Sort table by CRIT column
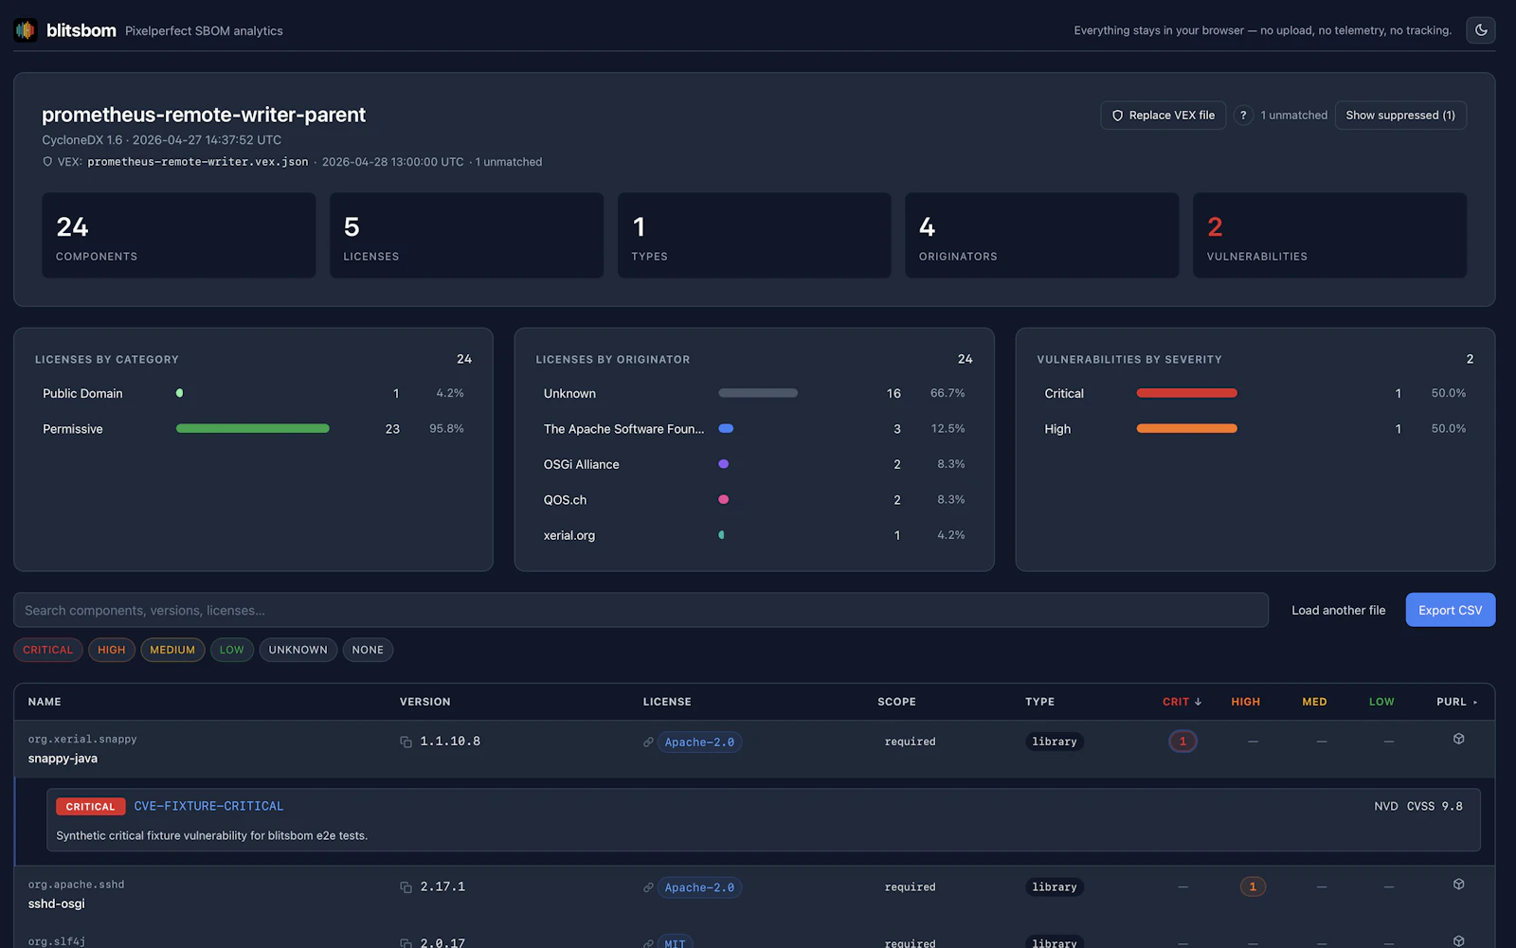Screen dimensions: 1516x948 pos(1182,702)
